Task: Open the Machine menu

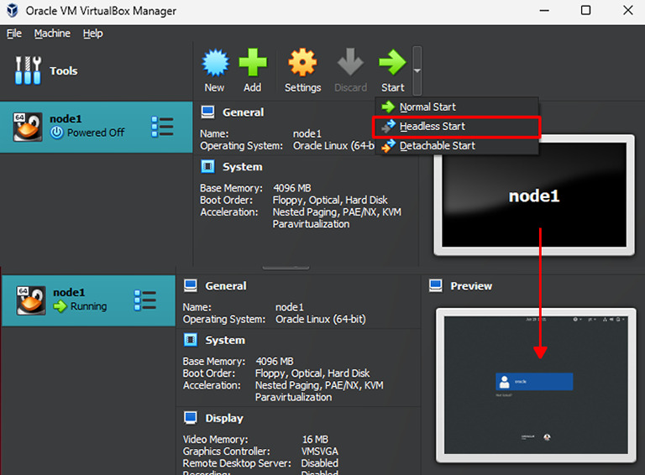Action: point(52,34)
